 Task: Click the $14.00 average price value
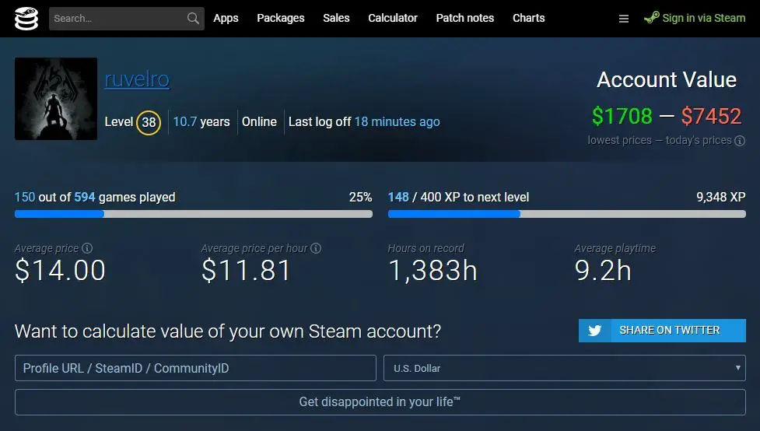coord(60,271)
